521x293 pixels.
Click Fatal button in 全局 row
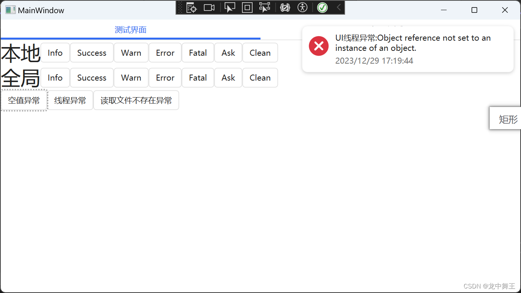(x=198, y=78)
